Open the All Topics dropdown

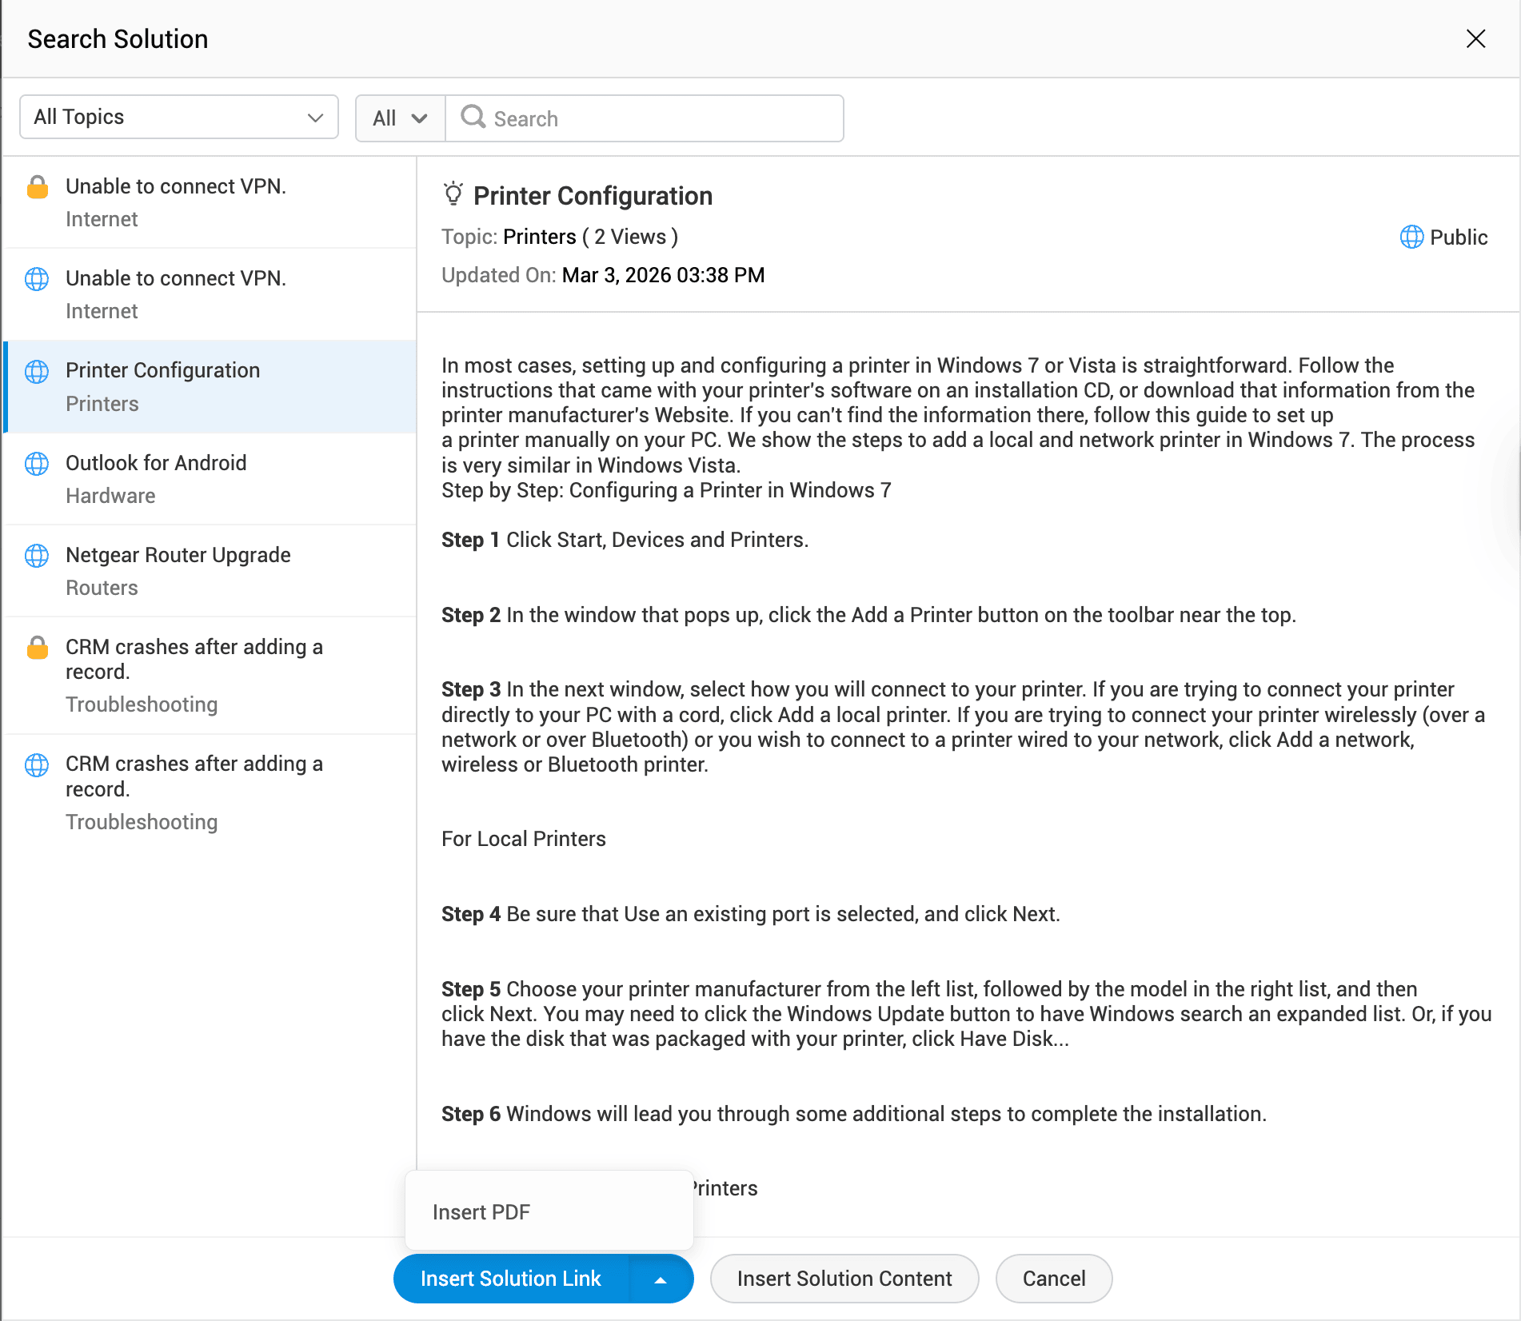(179, 117)
